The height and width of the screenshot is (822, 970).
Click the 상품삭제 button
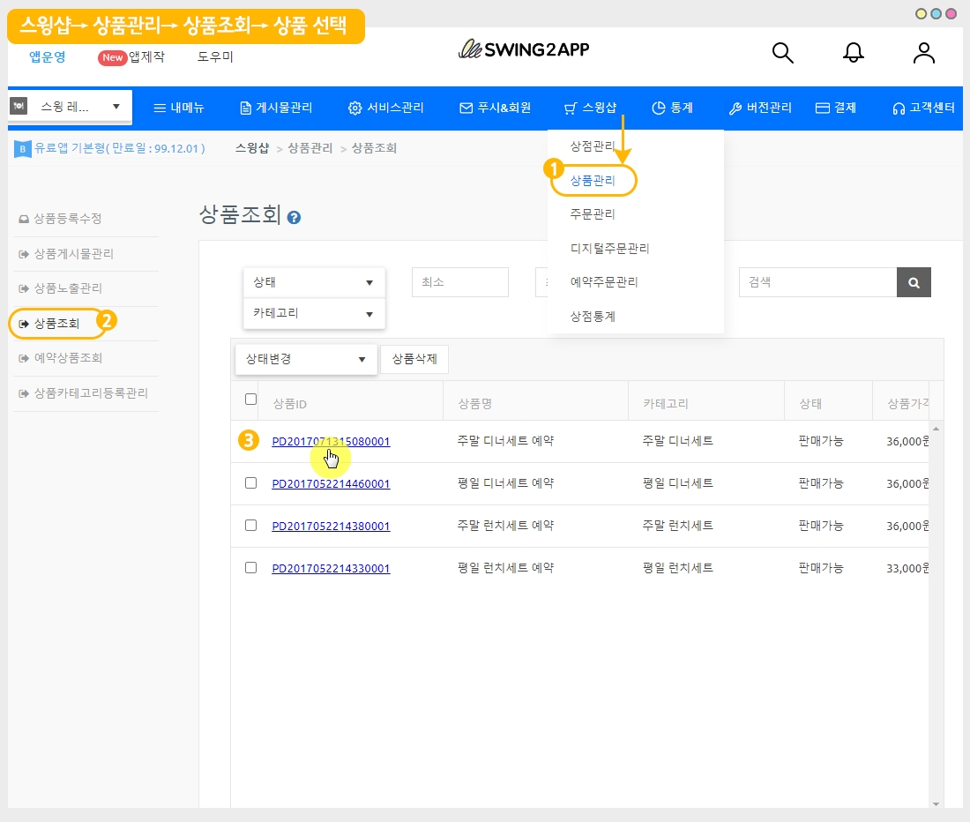point(414,359)
